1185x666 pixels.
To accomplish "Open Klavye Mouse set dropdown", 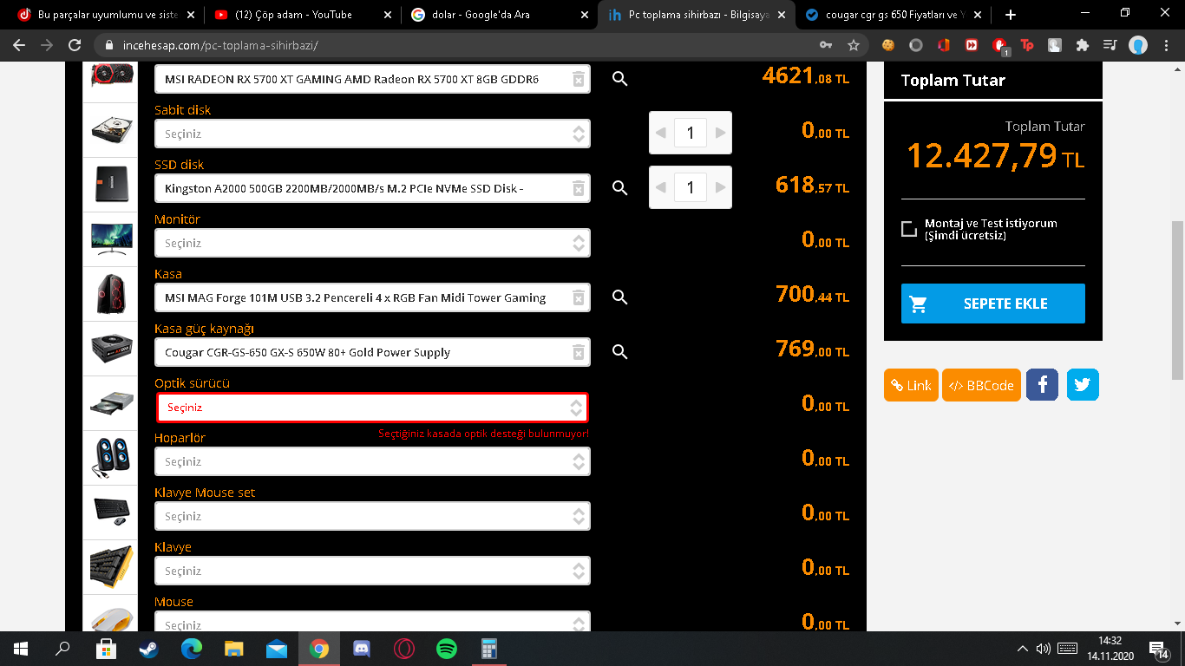I will tap(372, 516).
